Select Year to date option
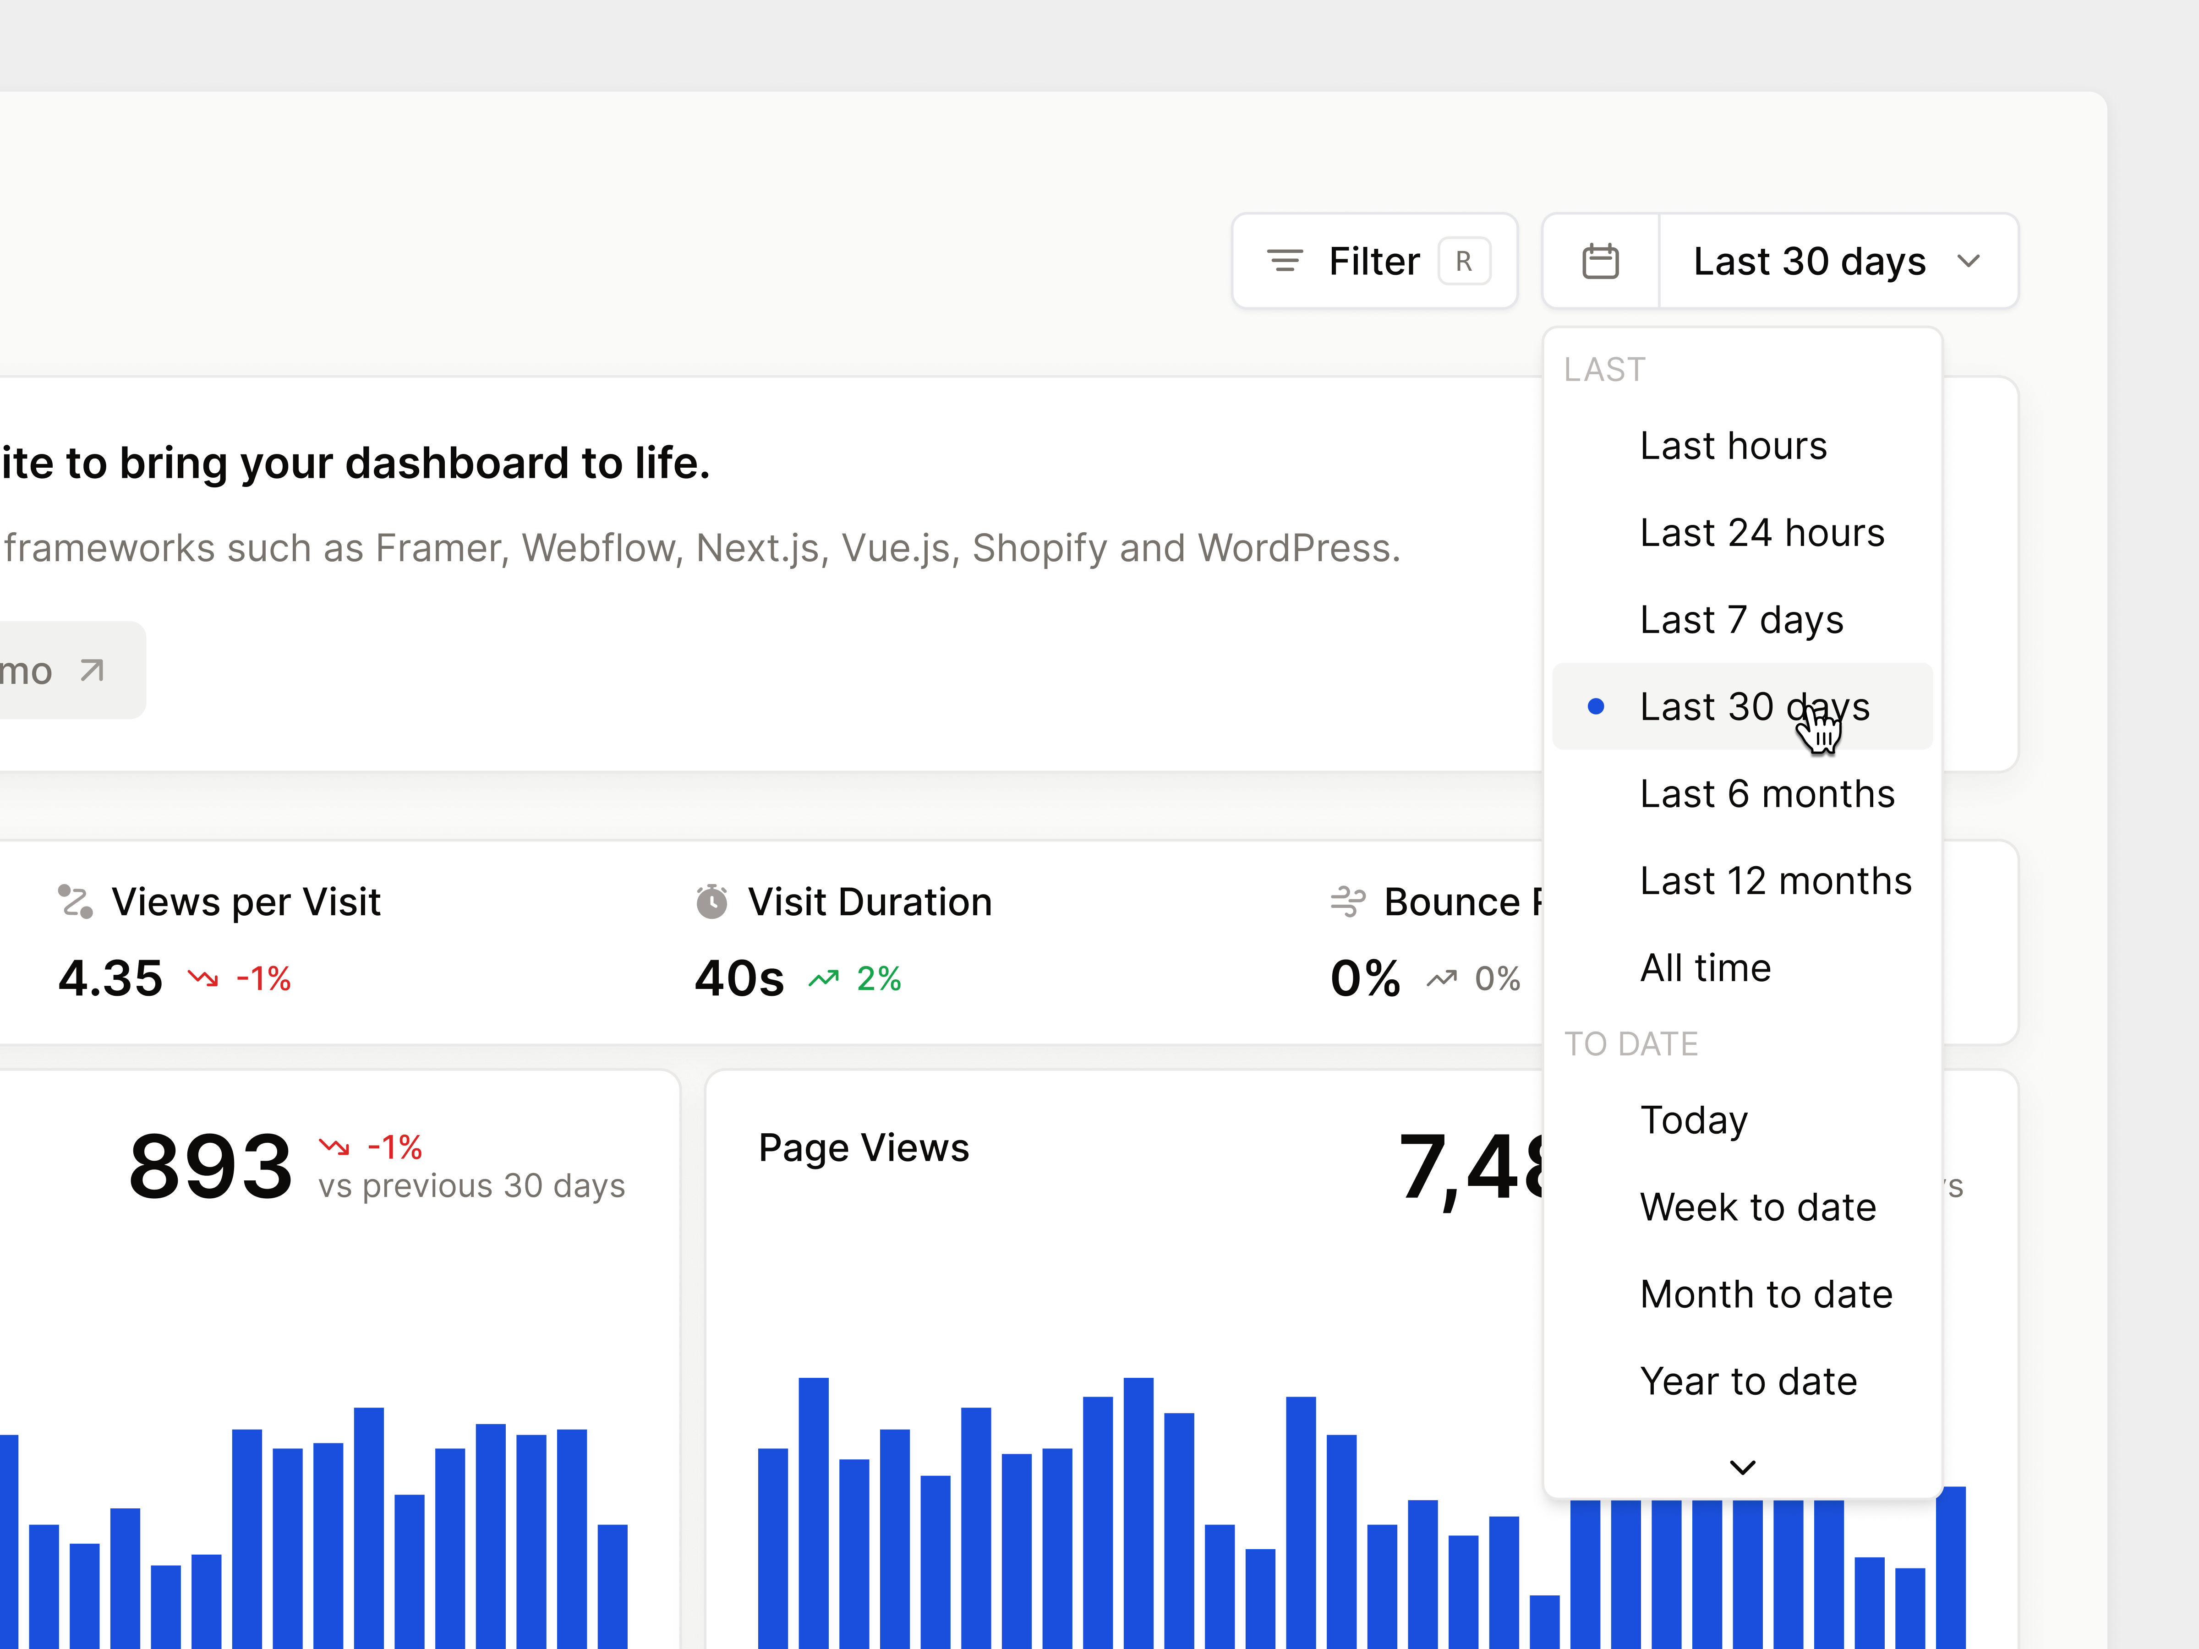This screenshot has width=2199, height=1649. click(1743, 1381)
